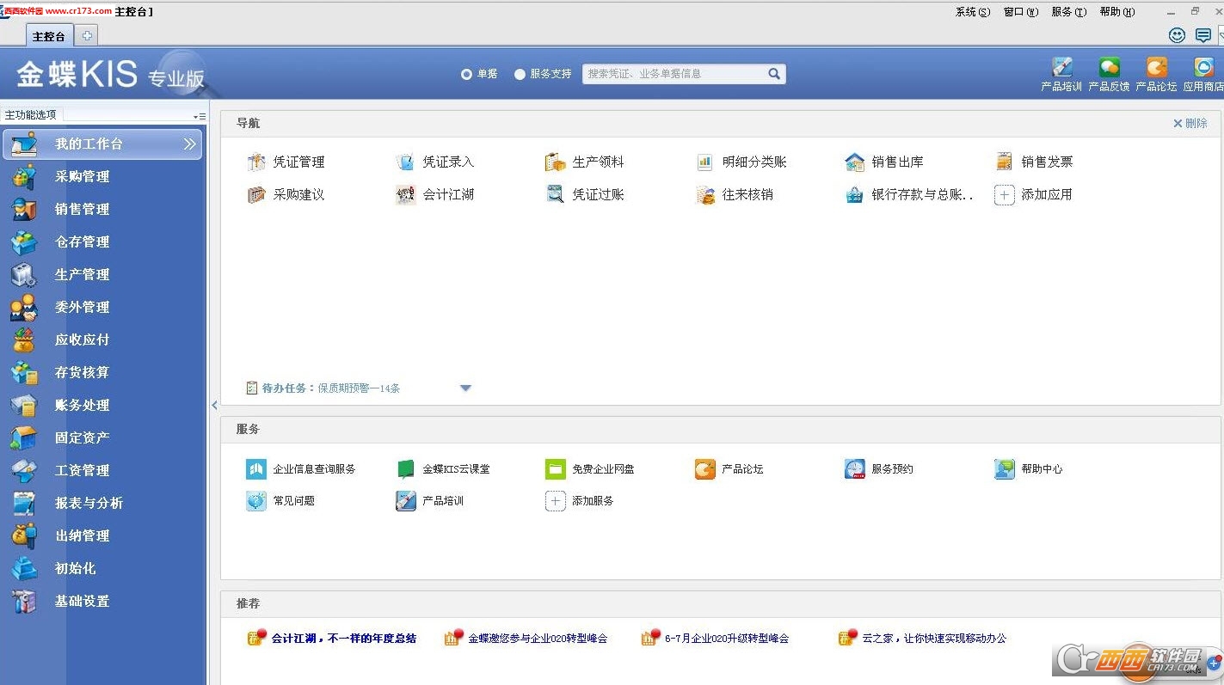Viewport: 1224px width, 685px height.
Task: Select 委外管理 in sidebar
Action: (103, 307)
